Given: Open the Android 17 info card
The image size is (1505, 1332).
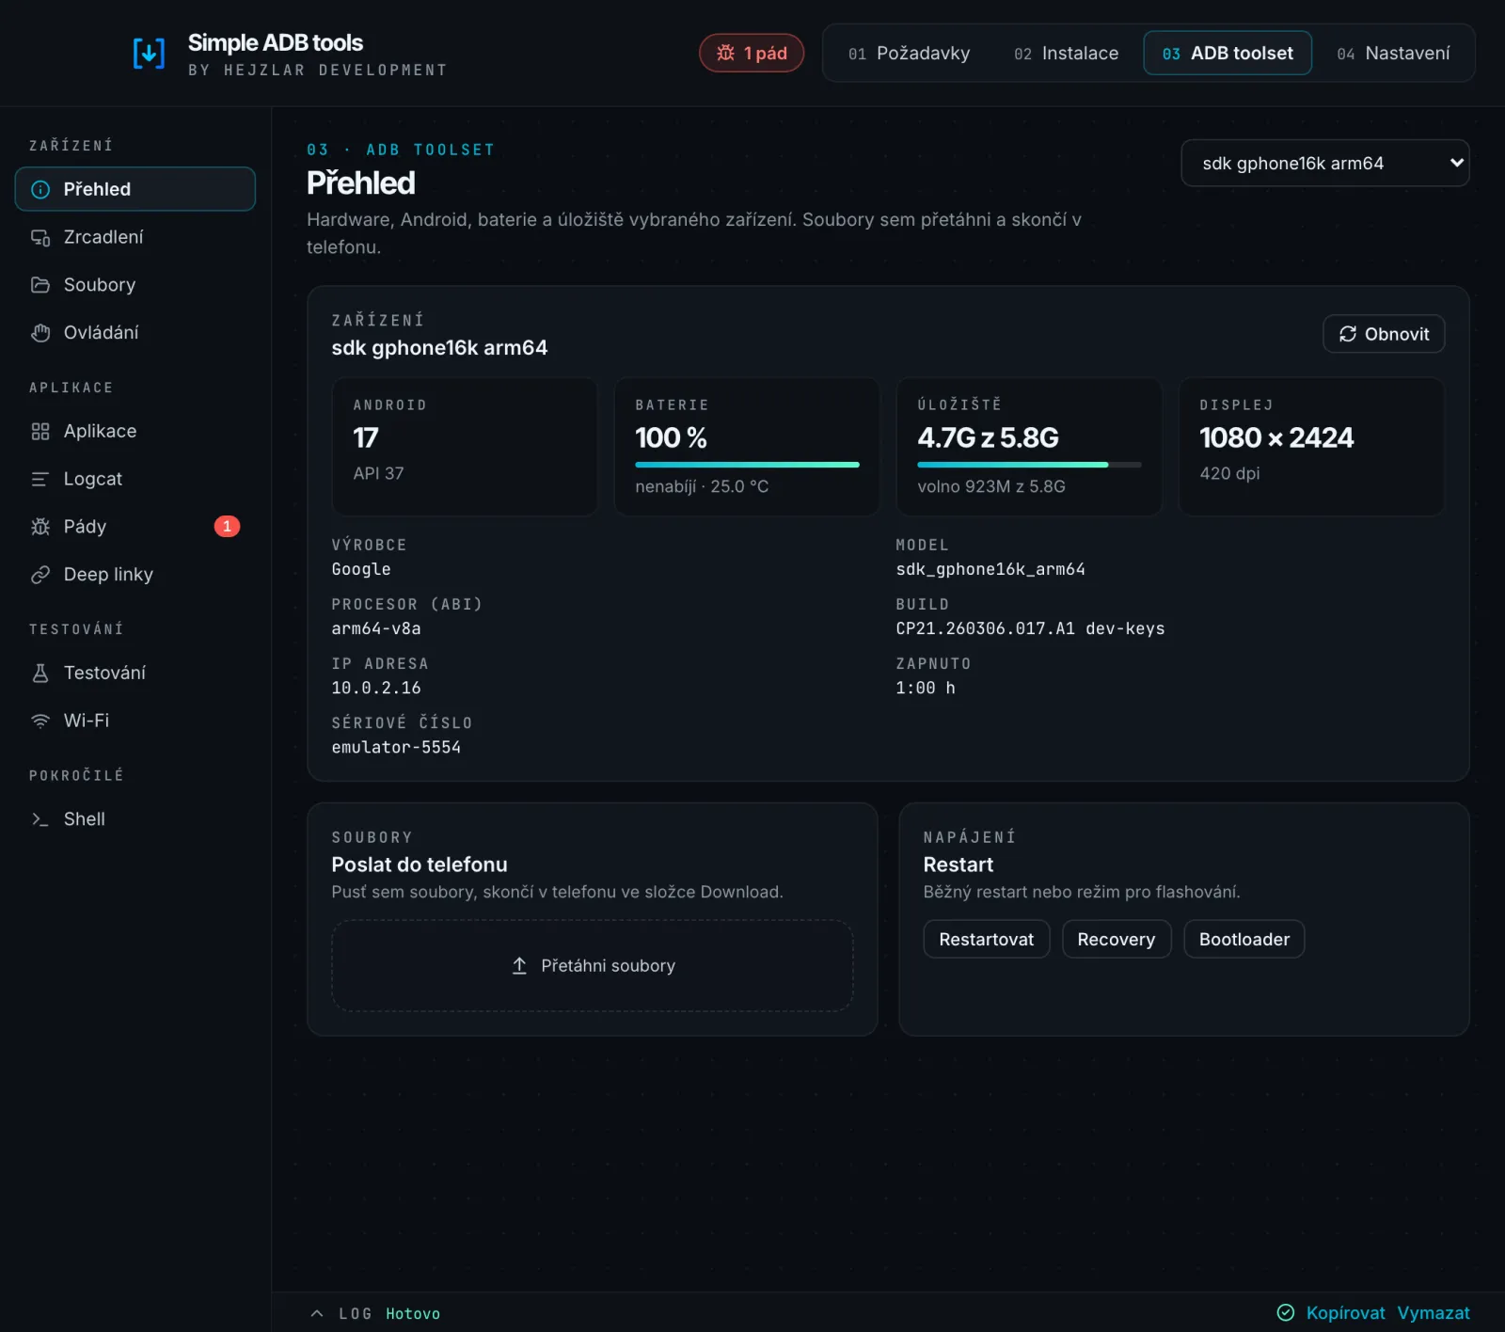Looking at the screenshot, I should pyautogui.click(x=465, y=446).
